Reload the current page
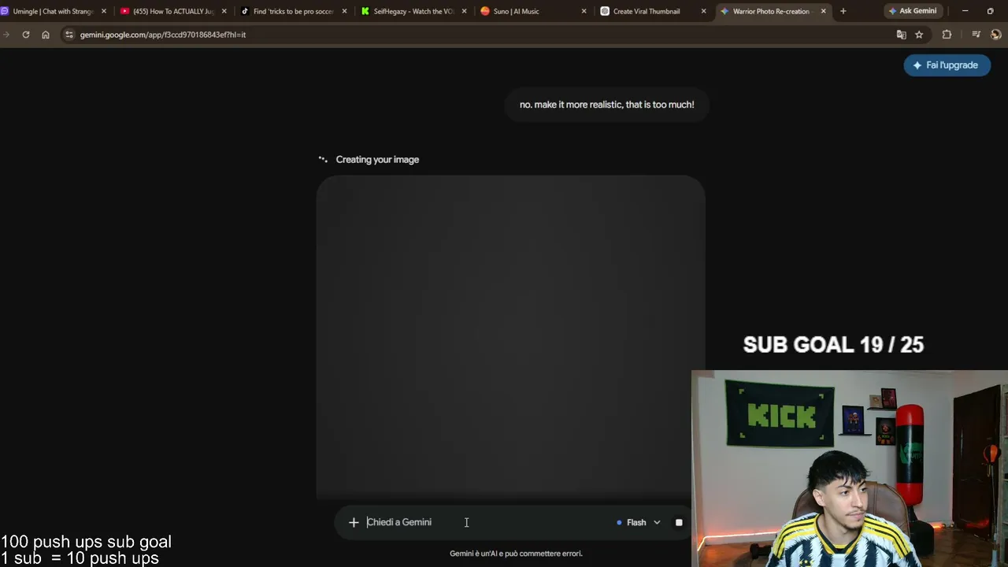The width and height of the screenshot is (1008, 567). tap(26, 35)
